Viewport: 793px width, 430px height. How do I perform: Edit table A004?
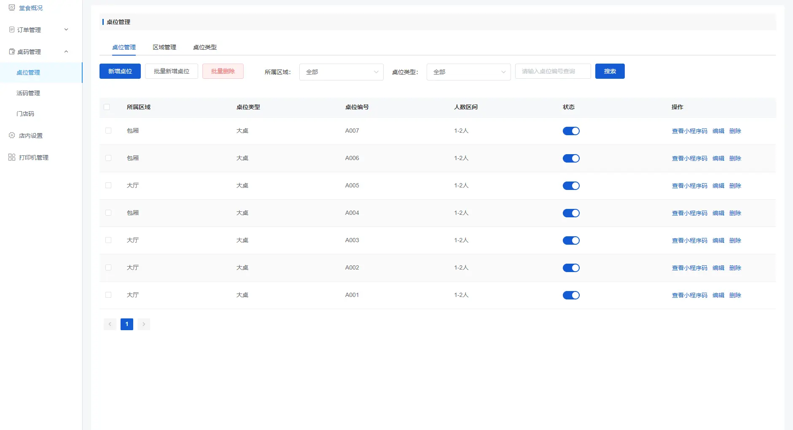pos(718,213)
